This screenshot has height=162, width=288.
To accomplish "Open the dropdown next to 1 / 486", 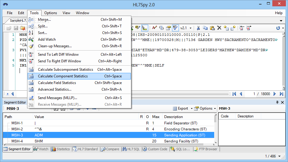I will tap(279, 156).
